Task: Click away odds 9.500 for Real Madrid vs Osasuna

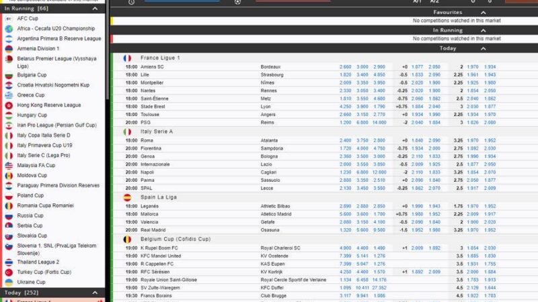Action: (379, 230)
